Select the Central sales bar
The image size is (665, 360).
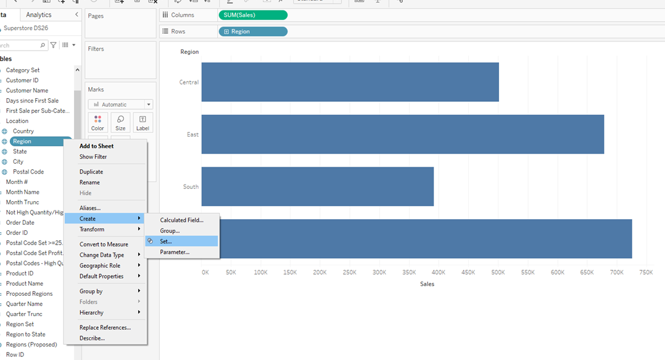pyautogui.click(x=350, y=82)
